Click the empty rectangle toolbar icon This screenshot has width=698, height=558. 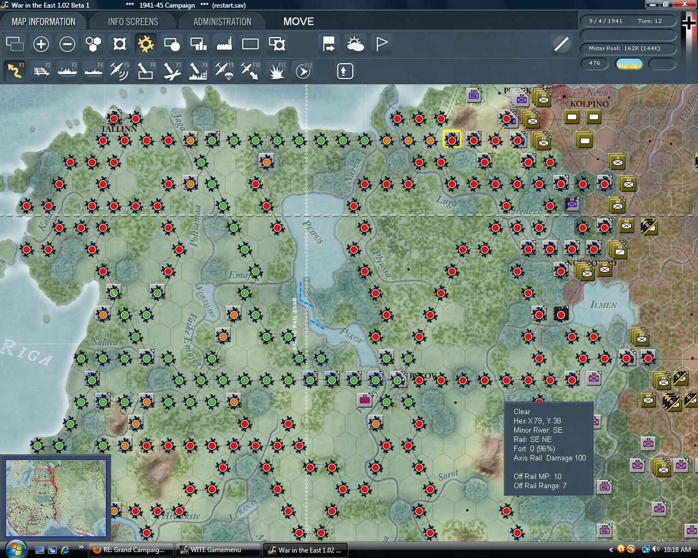(x=250, y=44)
